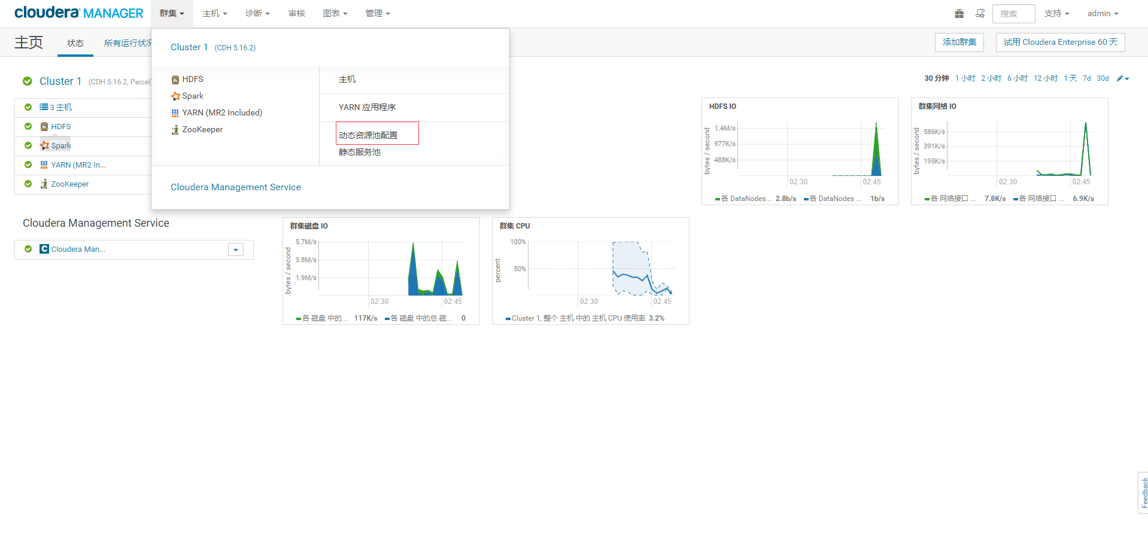Click green status icon for ZooKeeper row
This screenshot has height=551, width=1148.
click(x=28, y=184)
